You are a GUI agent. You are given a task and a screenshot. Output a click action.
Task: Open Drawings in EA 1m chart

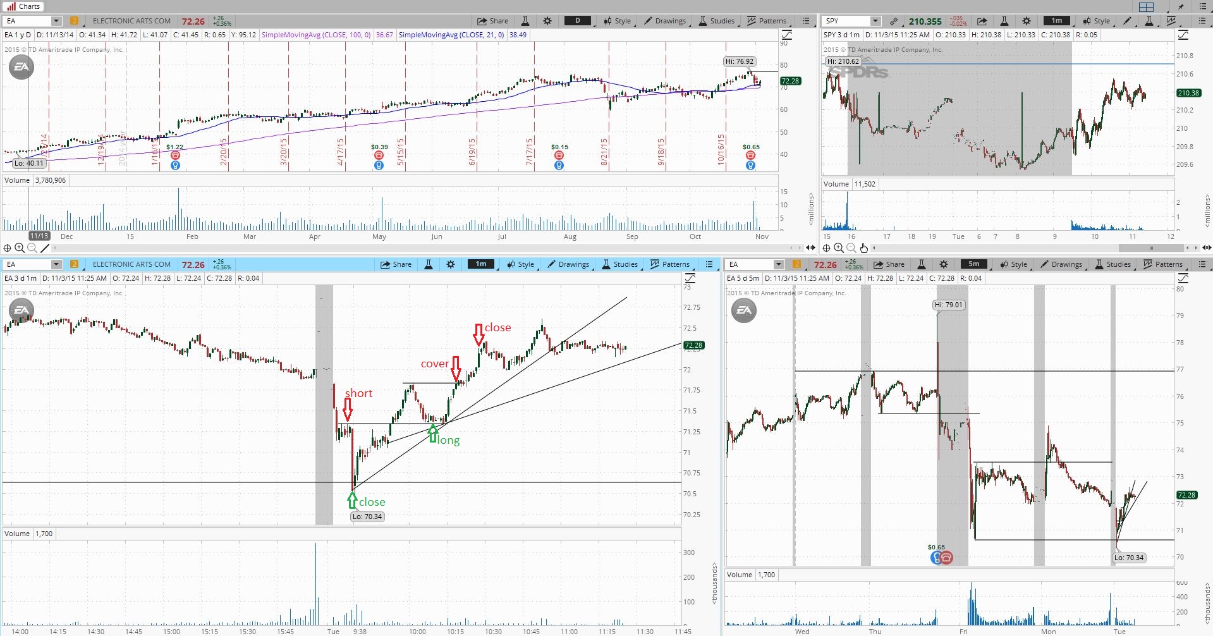point(568,264)
